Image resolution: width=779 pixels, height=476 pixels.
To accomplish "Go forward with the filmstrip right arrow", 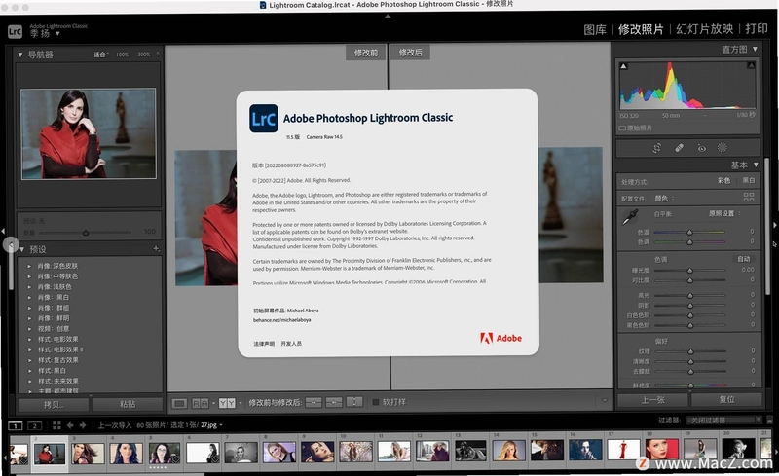I will [x=83, y=425].
